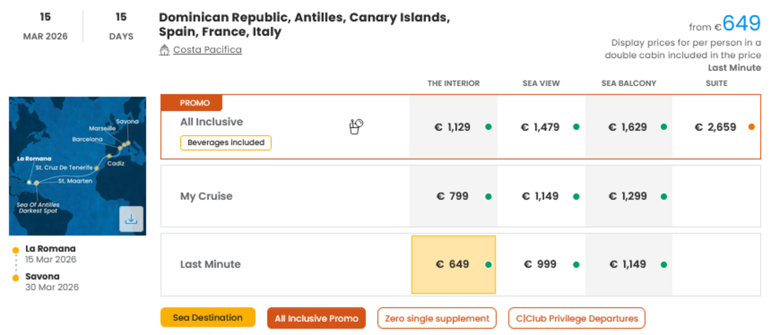
Task: Click the Sea Destination tag
Action: coord(207,317)
